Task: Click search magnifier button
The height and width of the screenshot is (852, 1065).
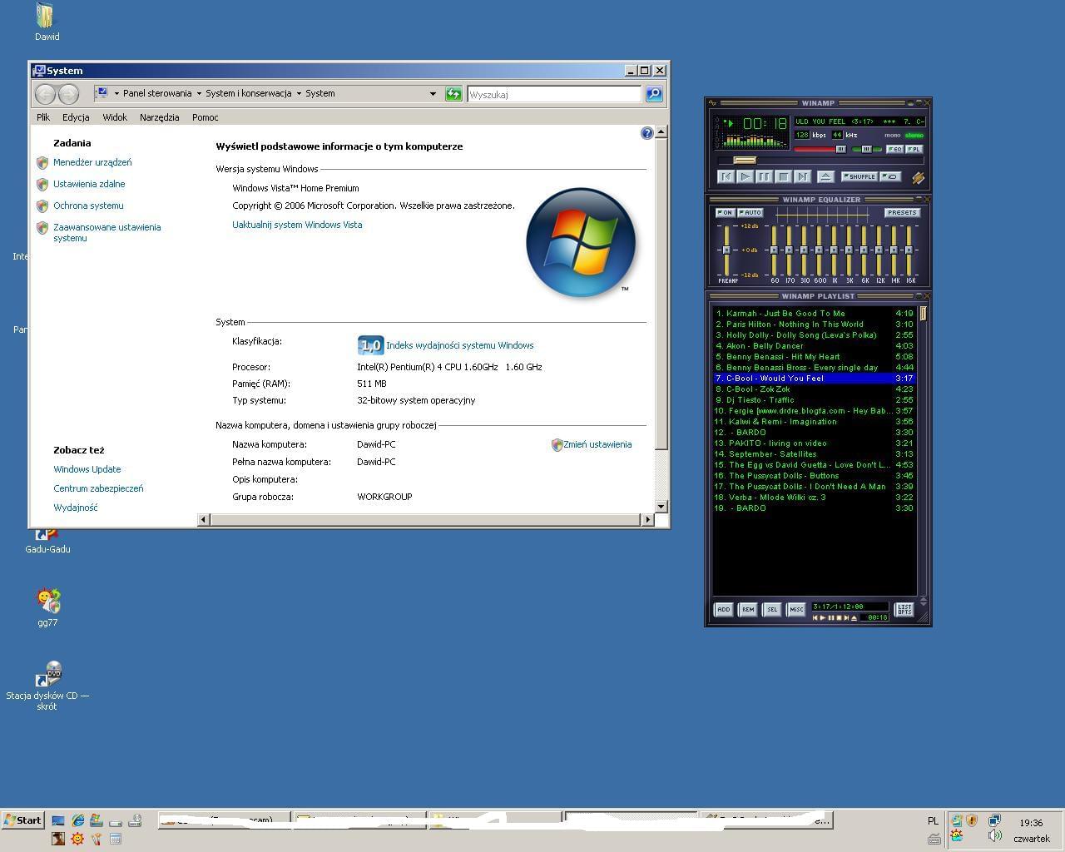Action: point(654,94)
